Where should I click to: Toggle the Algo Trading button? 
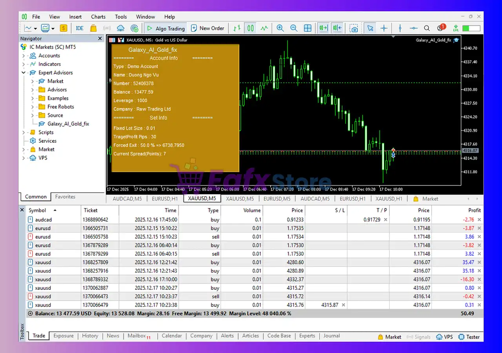(166, 28)
